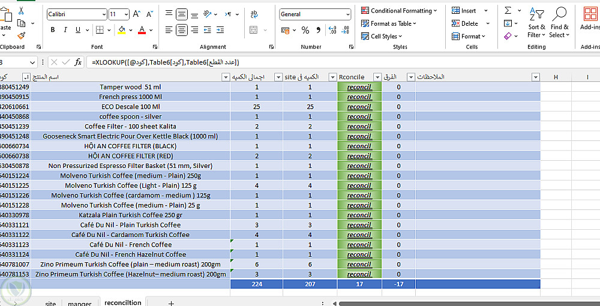Apply yellow fill color bucket
Image resolution: width=600 pixels, height=306 pixels.
click(122, 30)
